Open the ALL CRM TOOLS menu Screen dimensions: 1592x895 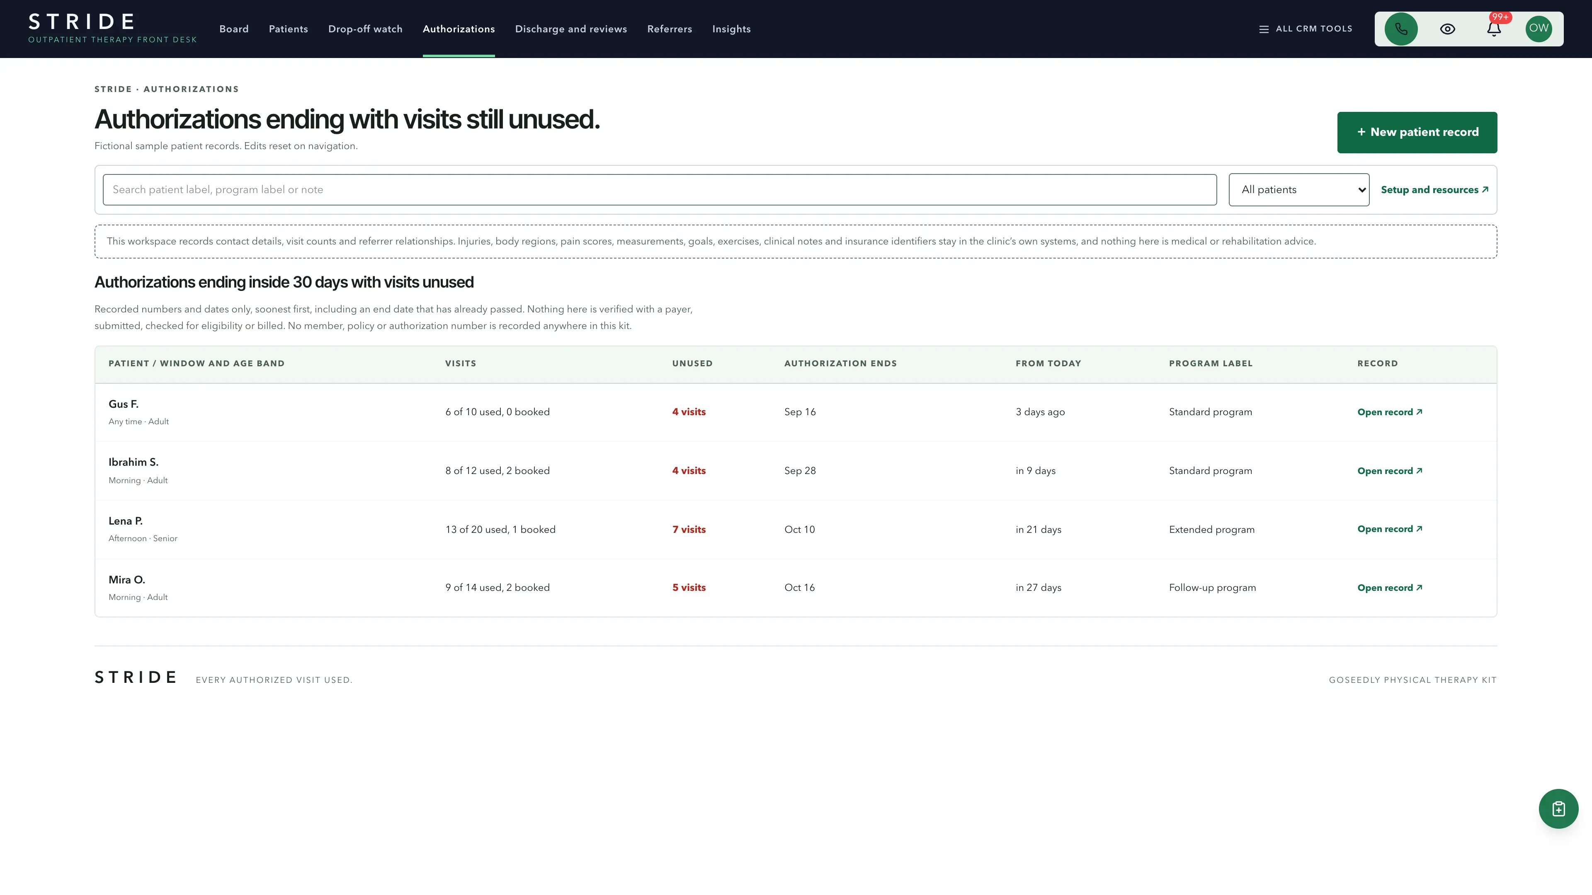coord(1306,29)
